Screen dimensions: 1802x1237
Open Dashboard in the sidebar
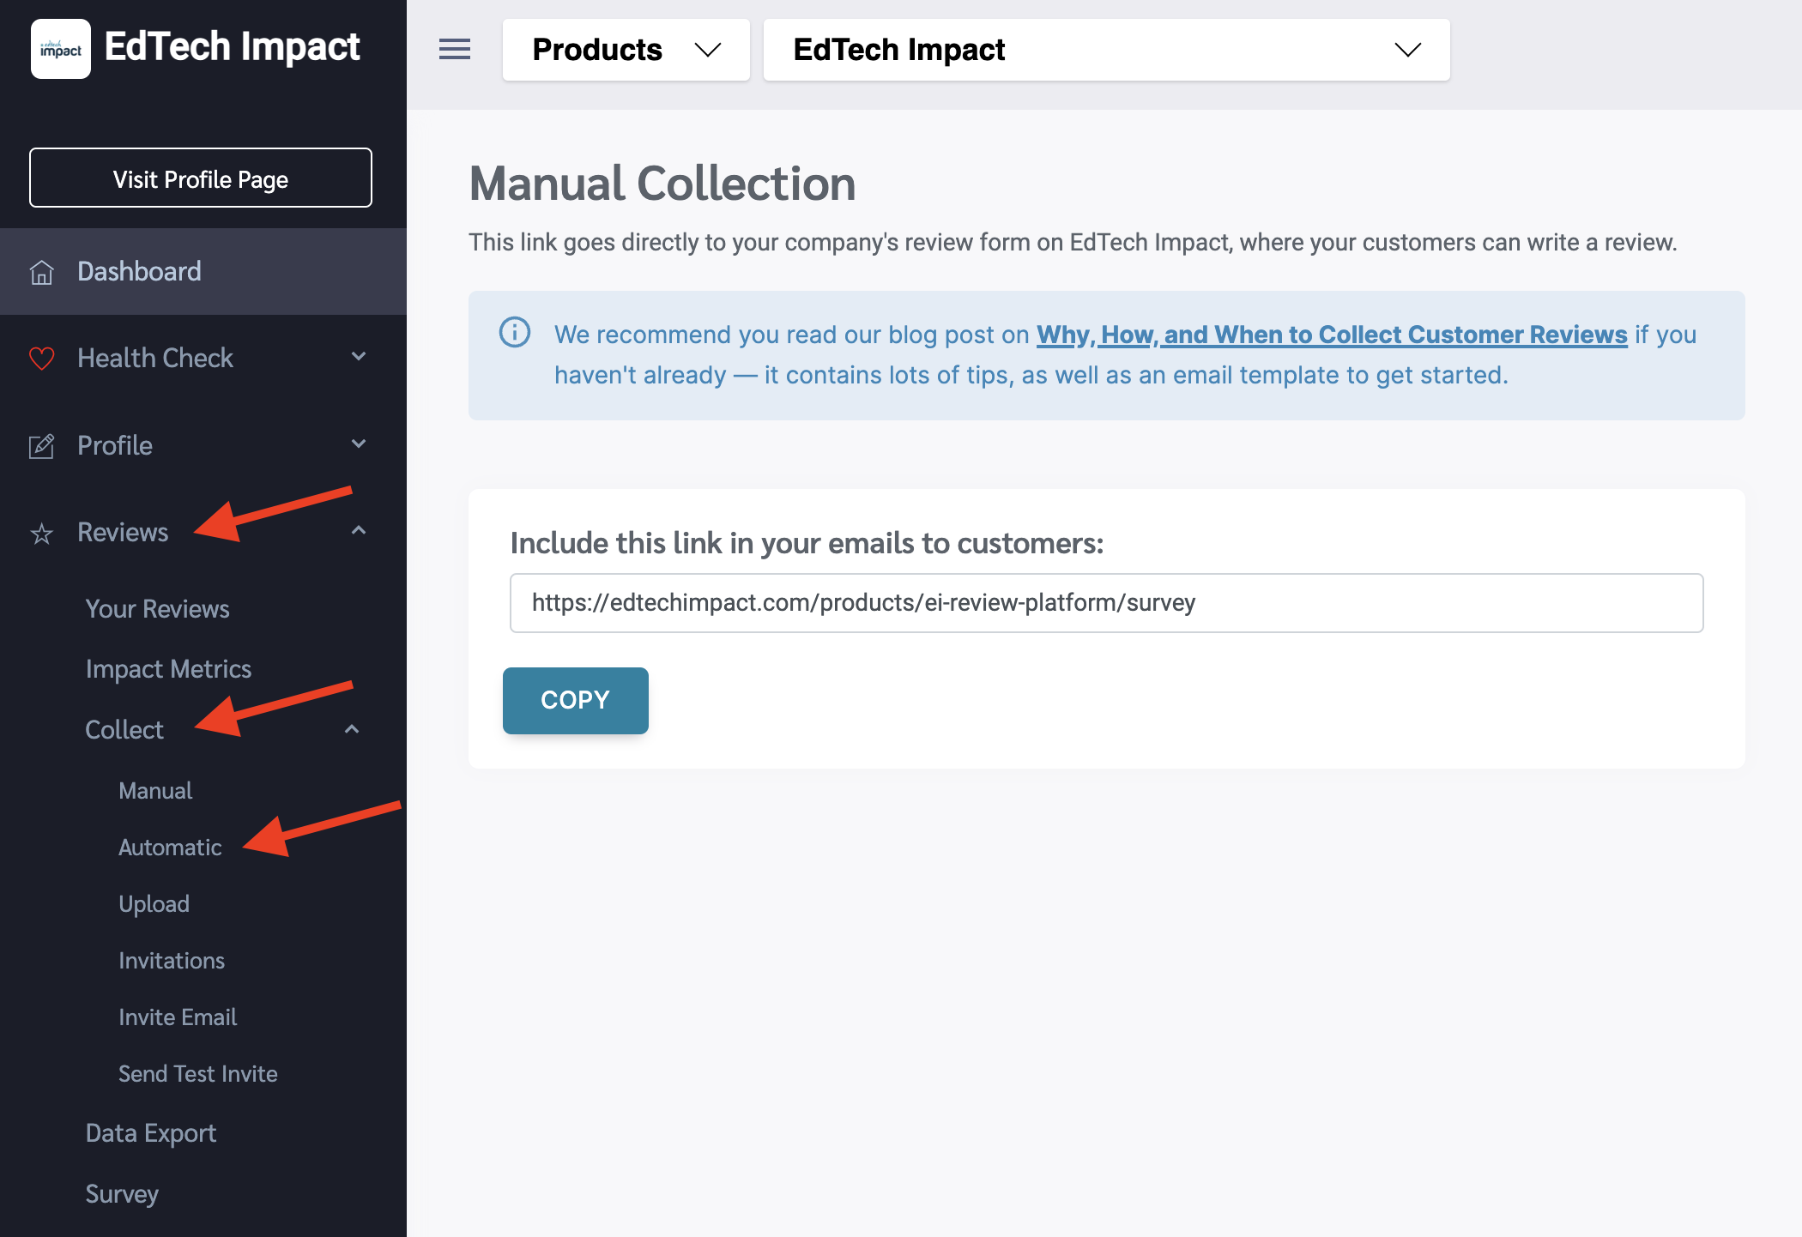(x=203, y=272)
